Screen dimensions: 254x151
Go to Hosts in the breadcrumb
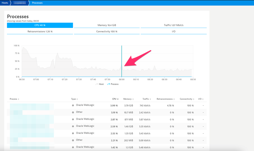pyautogui.click(x=5, y=3)
